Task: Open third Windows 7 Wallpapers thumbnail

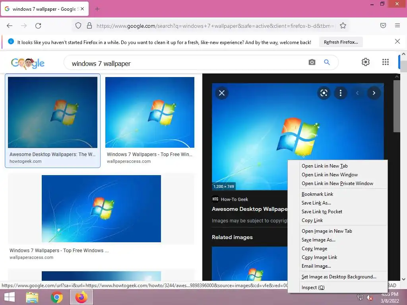Action: click(x=101, y=209)
